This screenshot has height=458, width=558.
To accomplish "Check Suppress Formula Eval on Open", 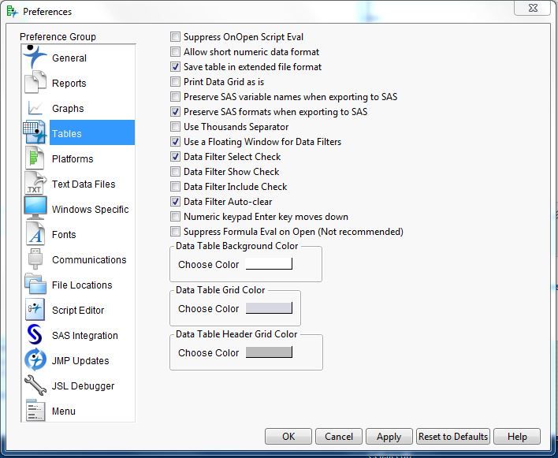I will tap(175, 231).
